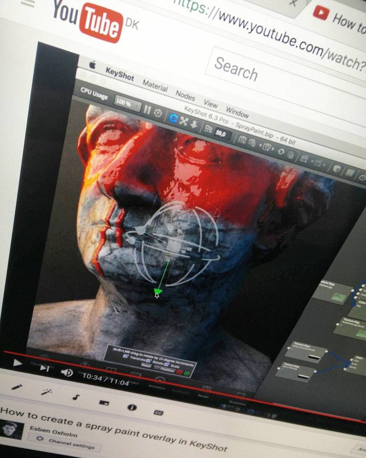Open the Apple menu in video

[92, 65]
